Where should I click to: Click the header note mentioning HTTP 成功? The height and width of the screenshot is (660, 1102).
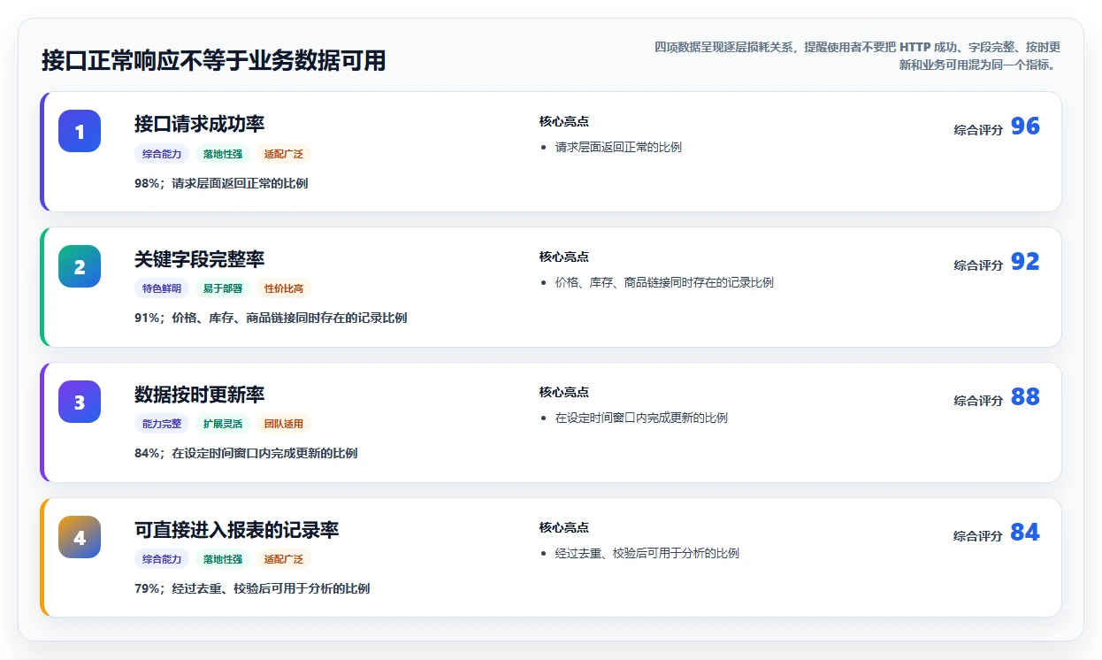(x=857, y=56)
